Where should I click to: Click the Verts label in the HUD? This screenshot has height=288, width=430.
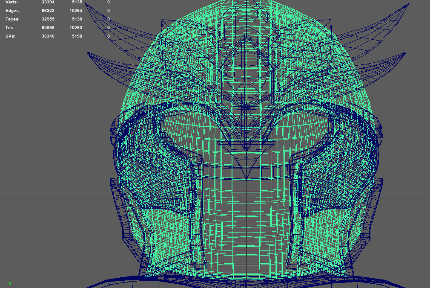pyautogui.click(x=12, y=2)
